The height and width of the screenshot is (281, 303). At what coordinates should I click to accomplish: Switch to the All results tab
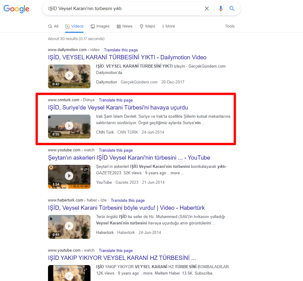click(53, 26)
